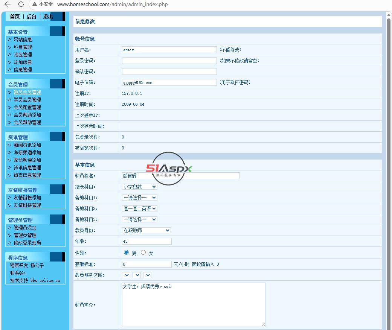Open the third 教员服务区域 dropdown
This screenshot has height=330, width=392.
pyautogui.click(x=147, y=275)
